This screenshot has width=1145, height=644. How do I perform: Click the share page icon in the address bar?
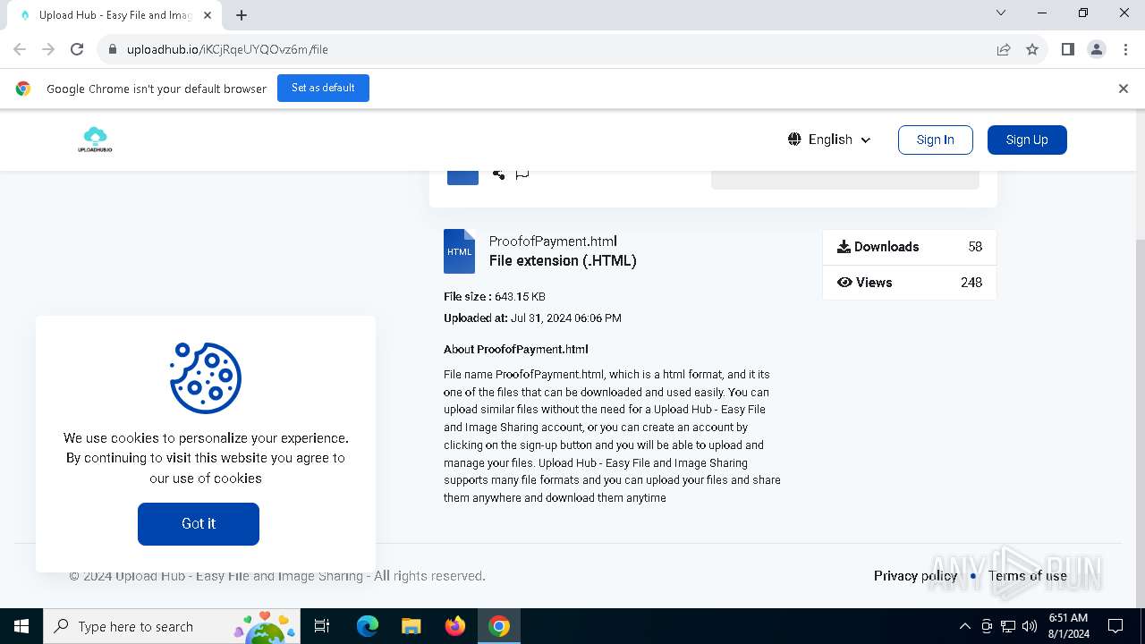coord(1004,49)
